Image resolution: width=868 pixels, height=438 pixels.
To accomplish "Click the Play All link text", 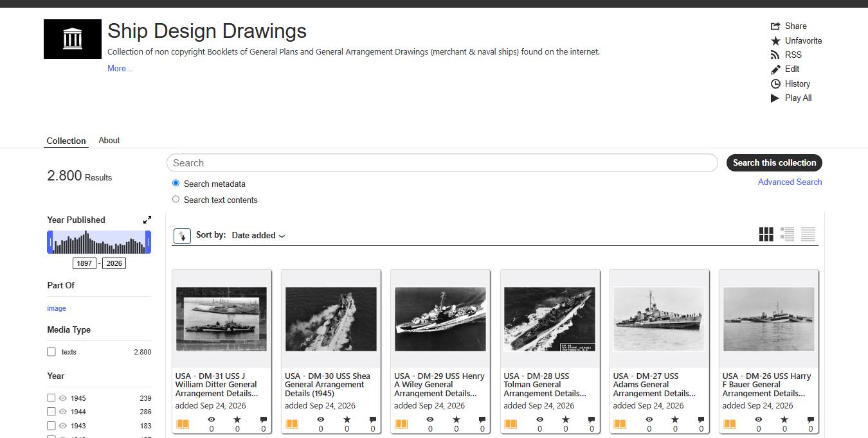I will [x=799, y=98].
